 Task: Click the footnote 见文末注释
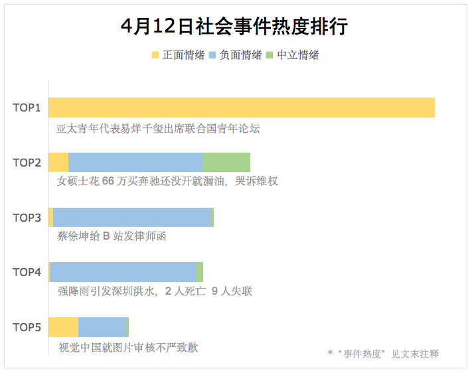tap(415, 354)
